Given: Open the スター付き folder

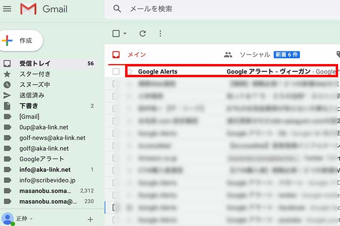Looking at the screenshot, I should [35, 74].
